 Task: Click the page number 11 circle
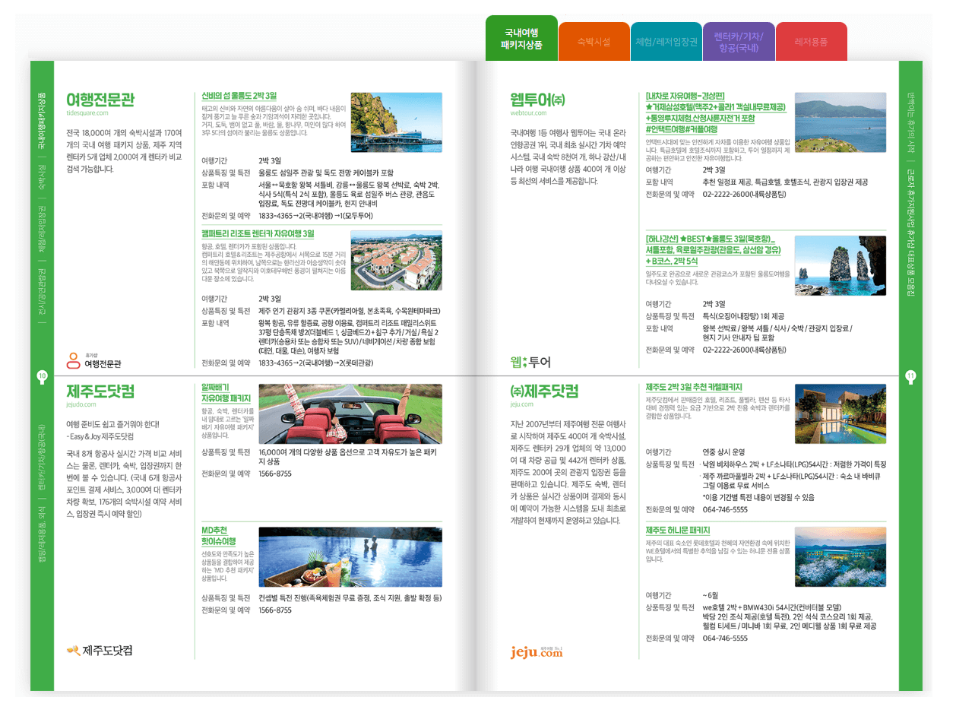[x=910, y=376]
